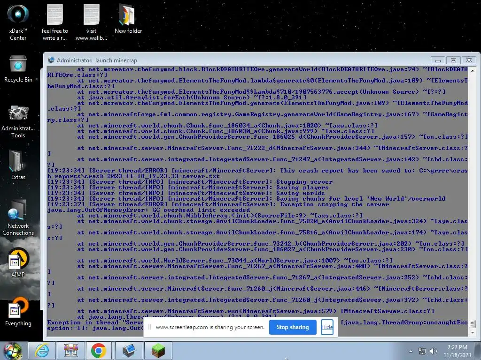
Task: Click the Hide link in the sharing bar
Action: pyautogui.click(x=327, y=327)
